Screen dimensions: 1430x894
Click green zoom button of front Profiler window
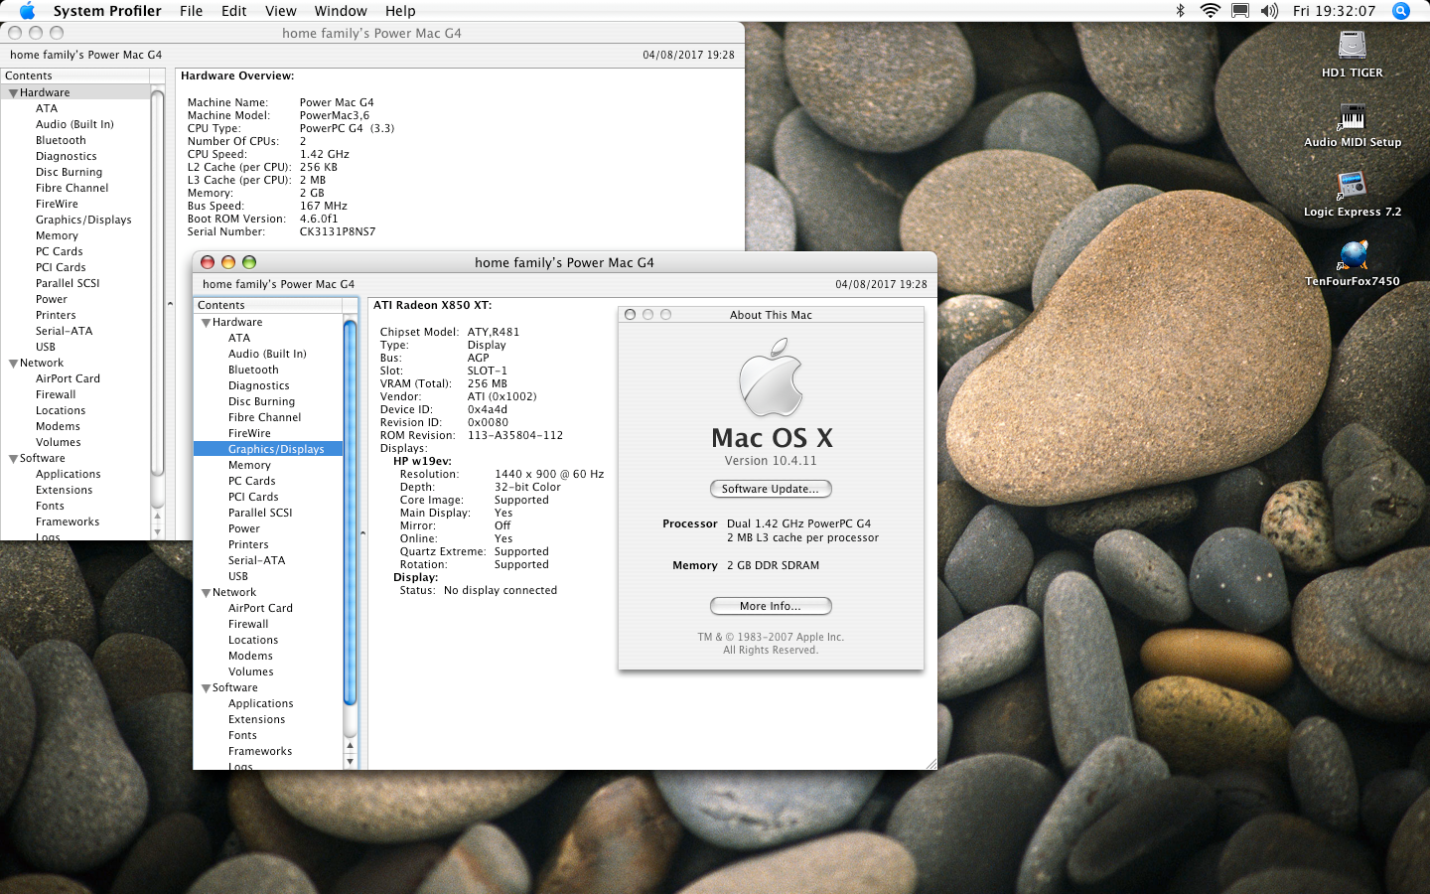pos(249,262)
